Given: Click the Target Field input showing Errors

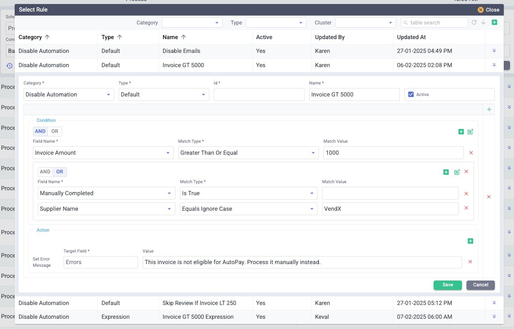Looking at the screenshot, I should click(x=101, y=262).
